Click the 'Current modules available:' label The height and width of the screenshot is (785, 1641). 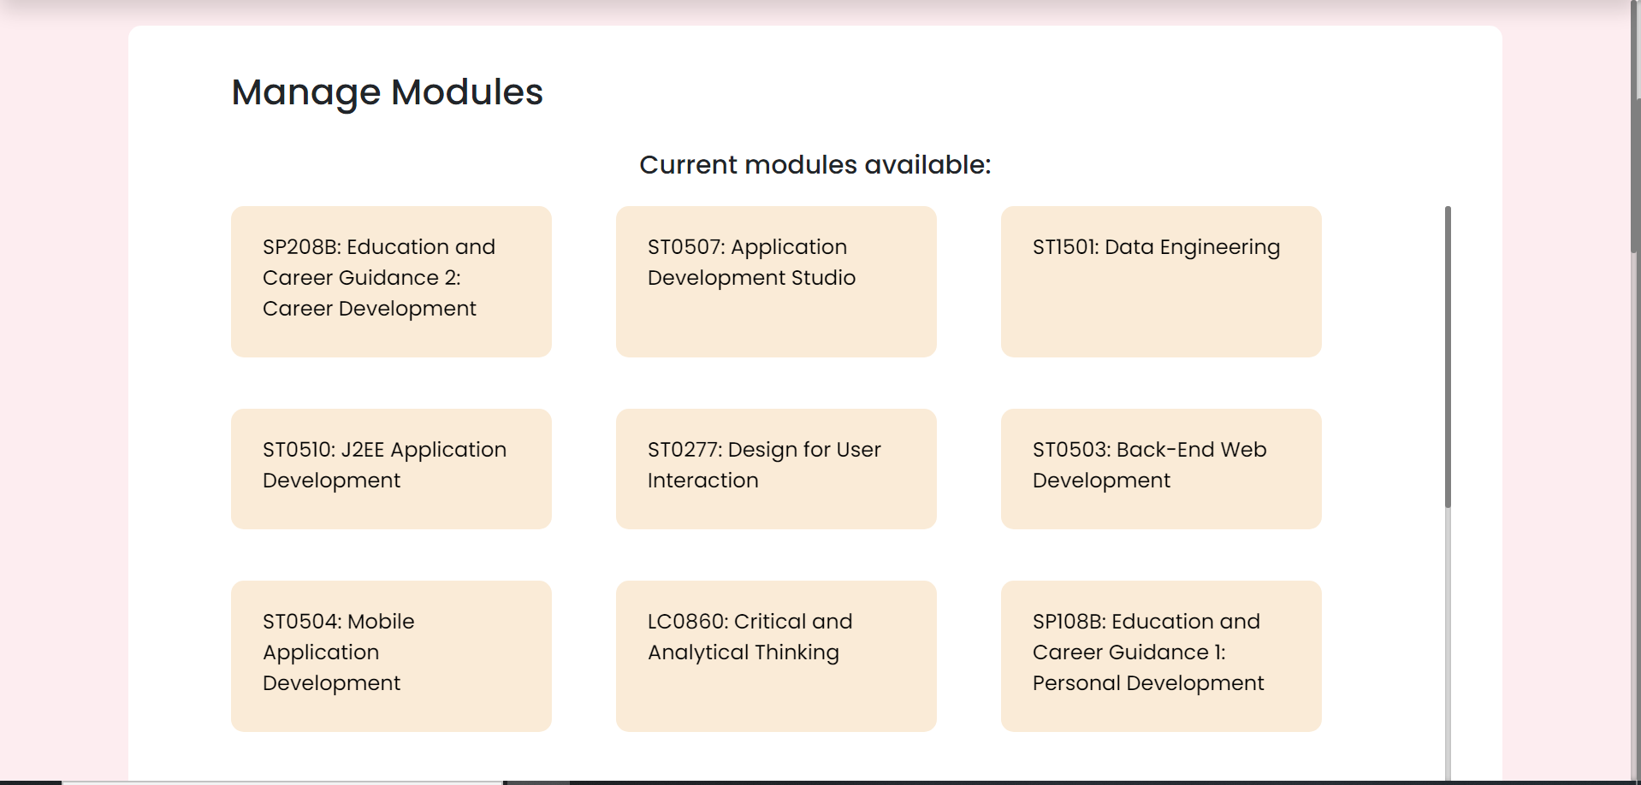tap(815, 164)
